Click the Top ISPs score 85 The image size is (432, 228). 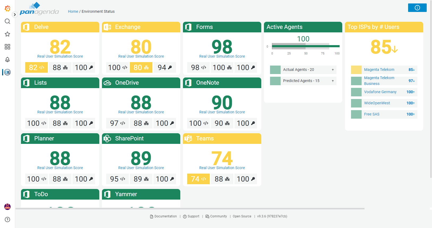point(384,47)
